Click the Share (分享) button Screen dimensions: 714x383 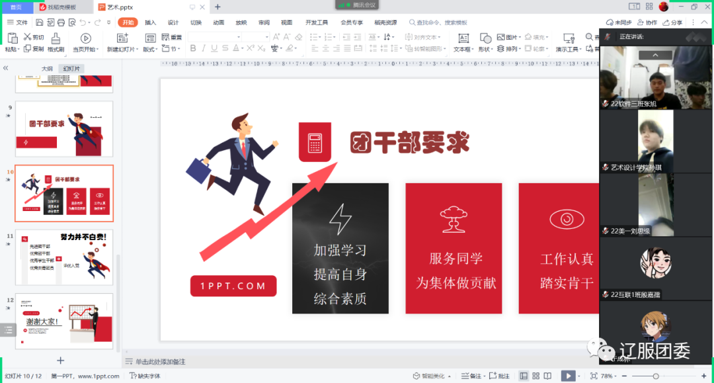click(x=672, y=22)
